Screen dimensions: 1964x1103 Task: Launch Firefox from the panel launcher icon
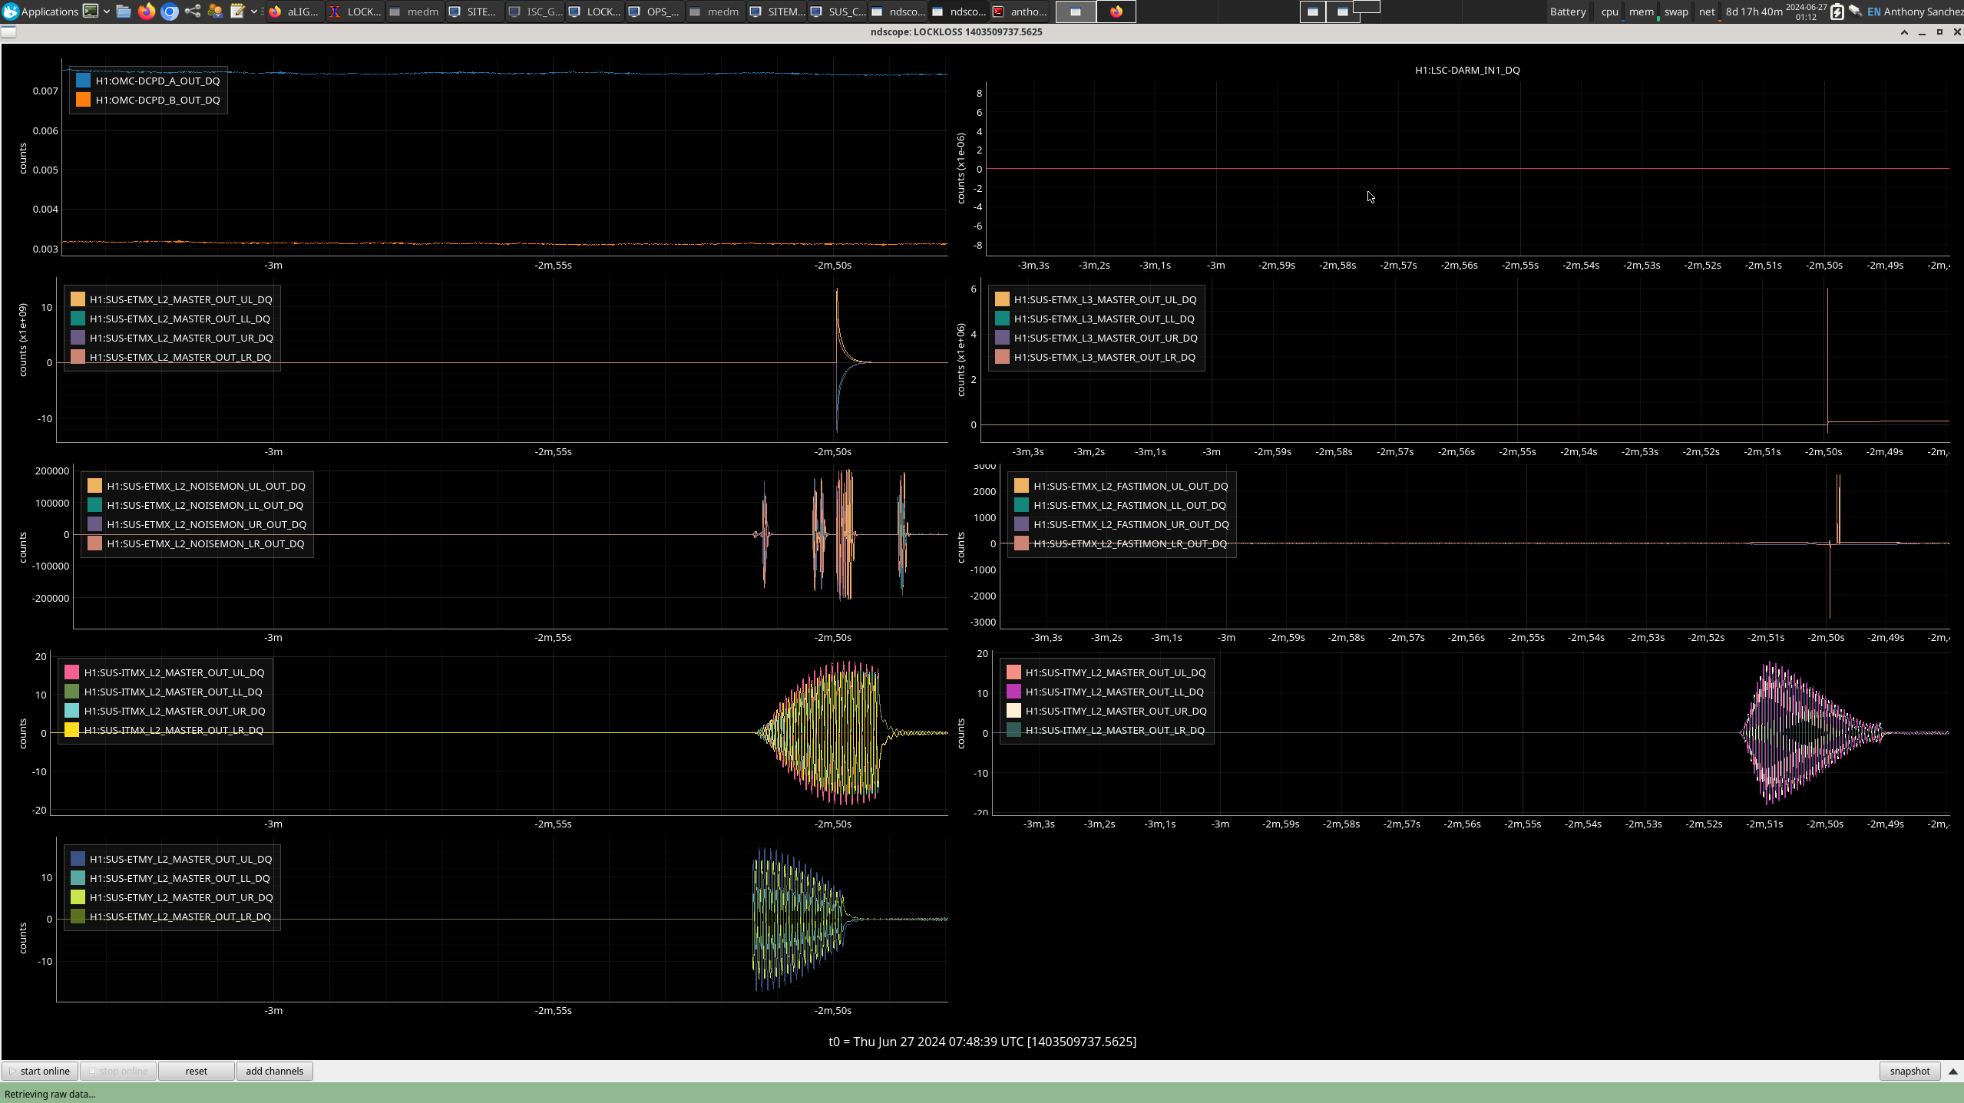[x=147, y=12]
